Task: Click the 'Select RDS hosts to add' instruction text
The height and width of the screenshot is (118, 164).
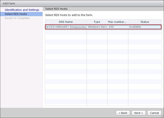Action: 71,15
